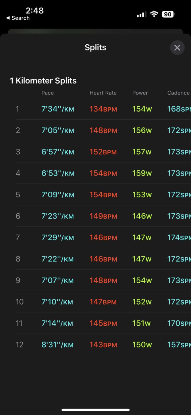Tap the Heart Rate column header
This screenshot has width=191, height=415.
pyautogui.click(x=103, y=93)
